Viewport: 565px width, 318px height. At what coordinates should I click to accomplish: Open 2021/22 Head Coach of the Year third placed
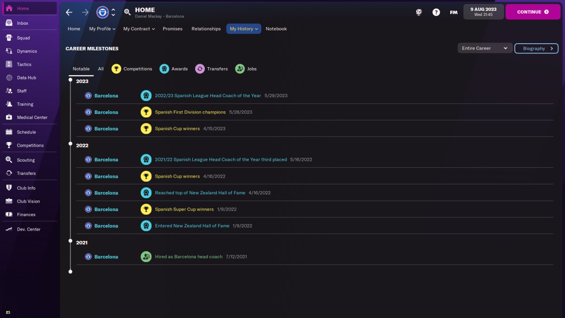point(221,159)
